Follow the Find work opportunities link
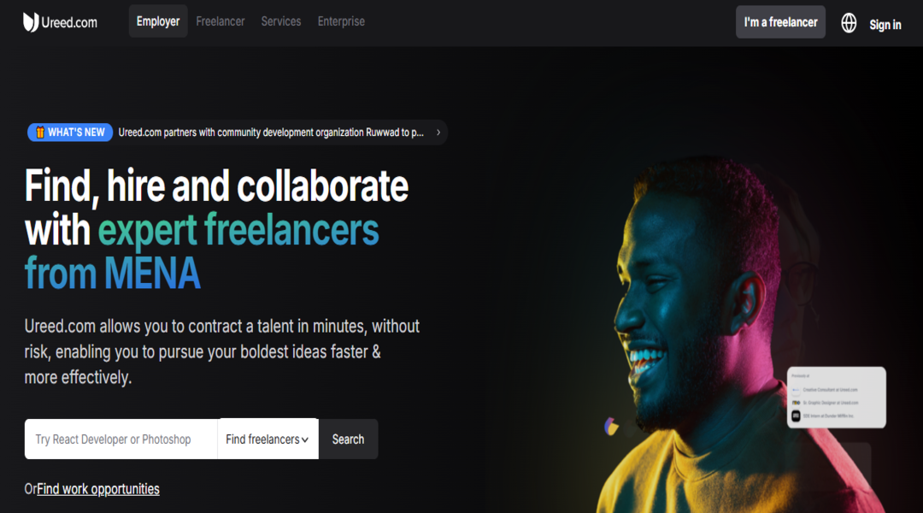923x513 pixels. (x=97, y=489)
